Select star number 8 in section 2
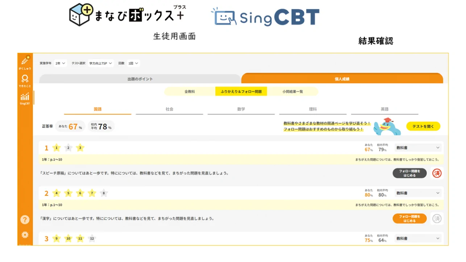This screenshot has height=262, width=466. pos(104,193)
